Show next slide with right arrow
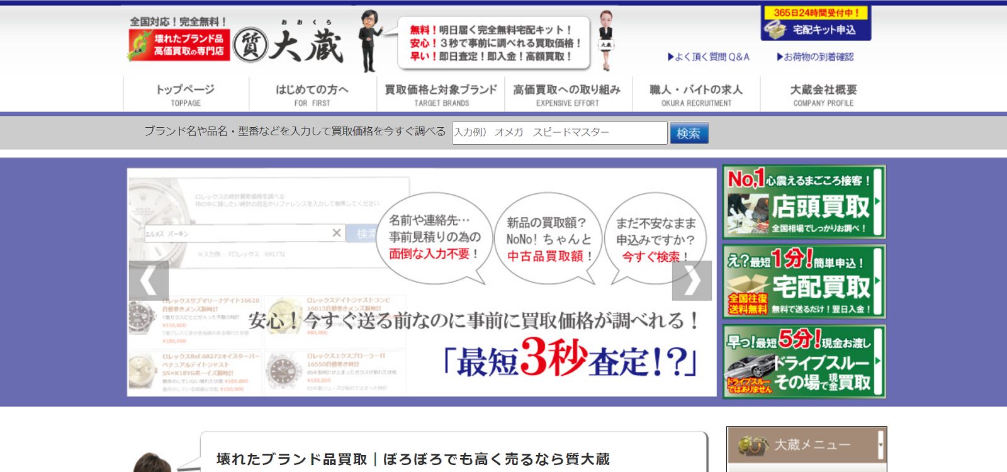1007x472 pixels. point(692,281)
